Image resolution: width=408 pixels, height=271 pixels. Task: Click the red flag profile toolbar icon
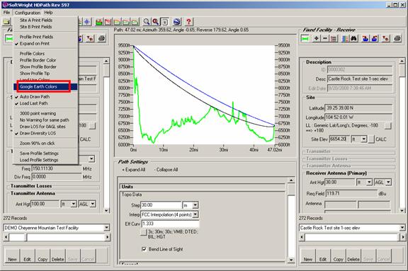coord(108,22)
